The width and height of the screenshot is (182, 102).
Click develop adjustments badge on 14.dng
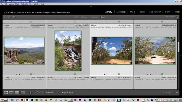click(x=80, y=70)
